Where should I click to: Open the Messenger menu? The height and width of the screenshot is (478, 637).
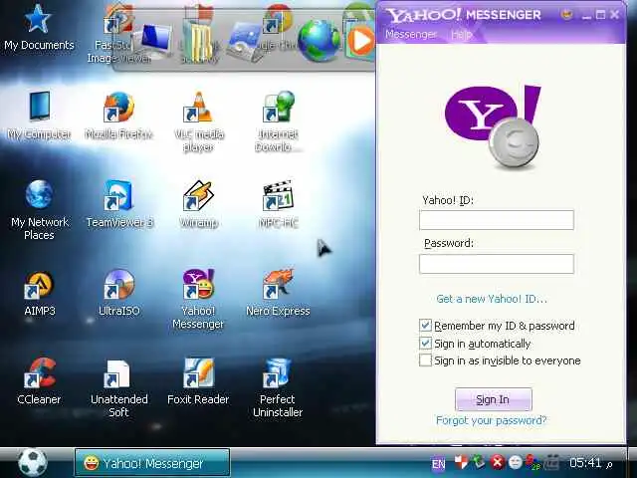tap(411, 34)
